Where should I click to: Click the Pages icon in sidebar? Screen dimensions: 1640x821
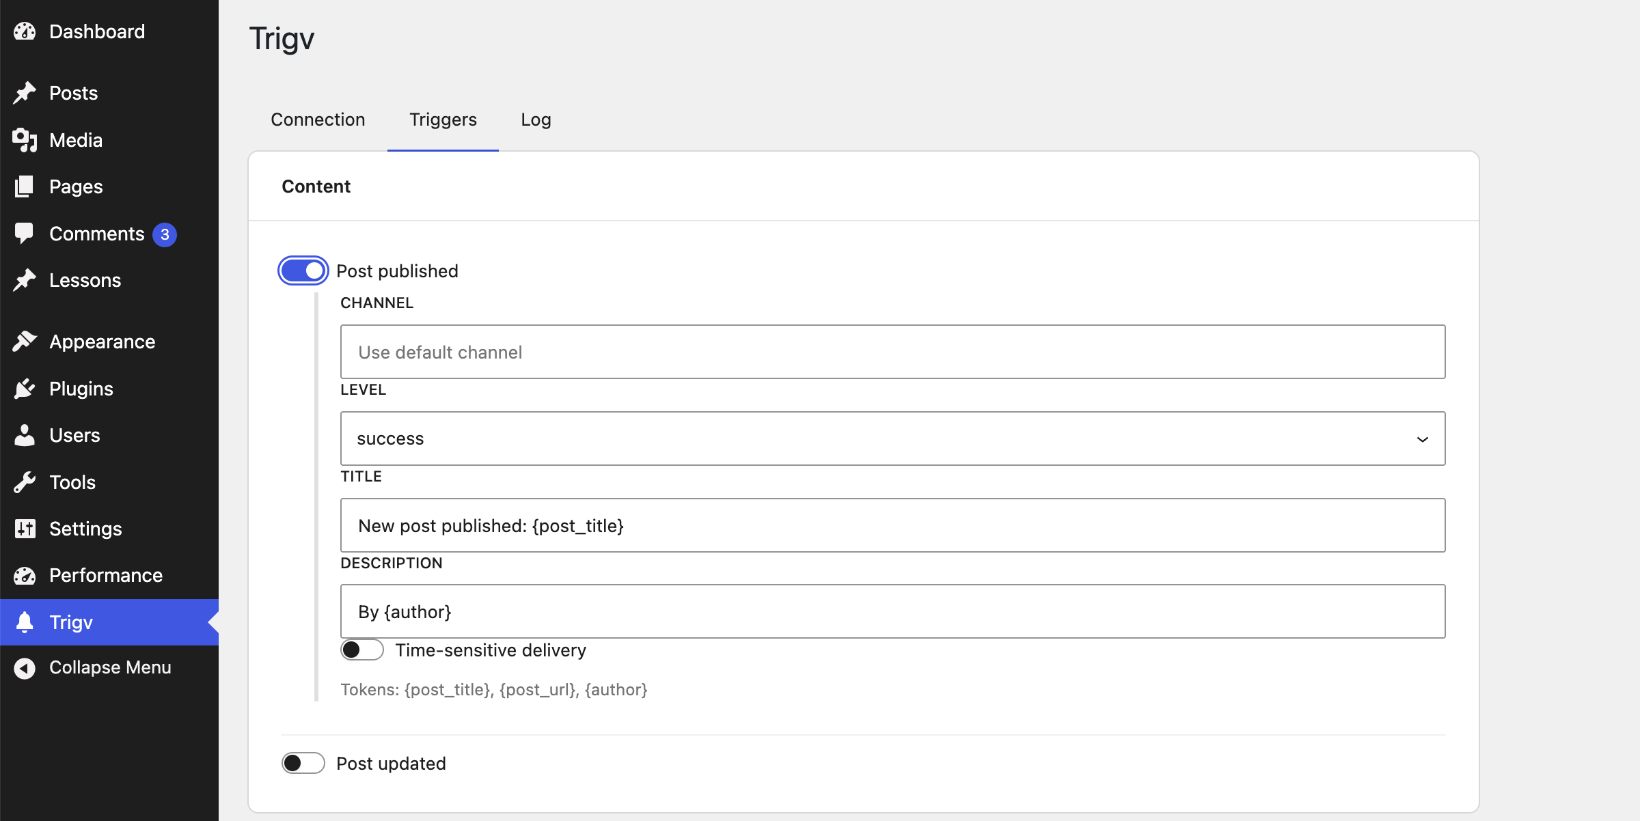(25, 186)
